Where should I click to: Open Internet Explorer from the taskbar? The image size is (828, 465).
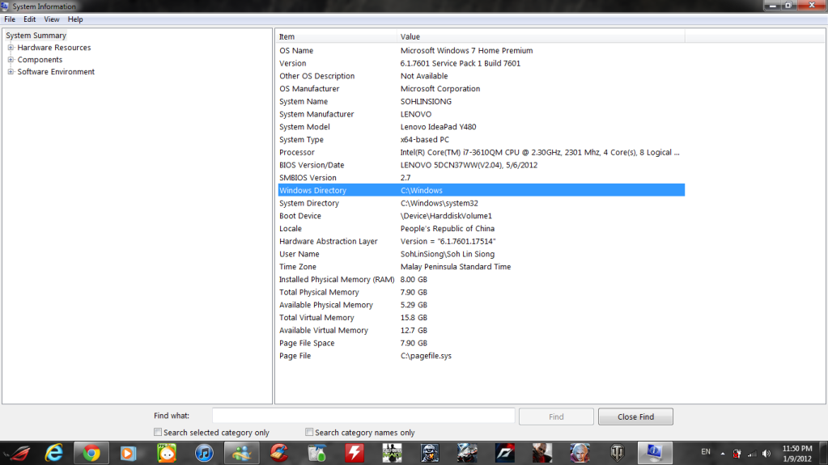54,452
